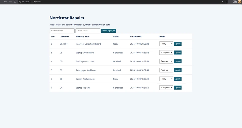This screenshot has width=242, height=128.
Task: Open status dropdown for Desktop won't boot
Action: coord(166,61)
